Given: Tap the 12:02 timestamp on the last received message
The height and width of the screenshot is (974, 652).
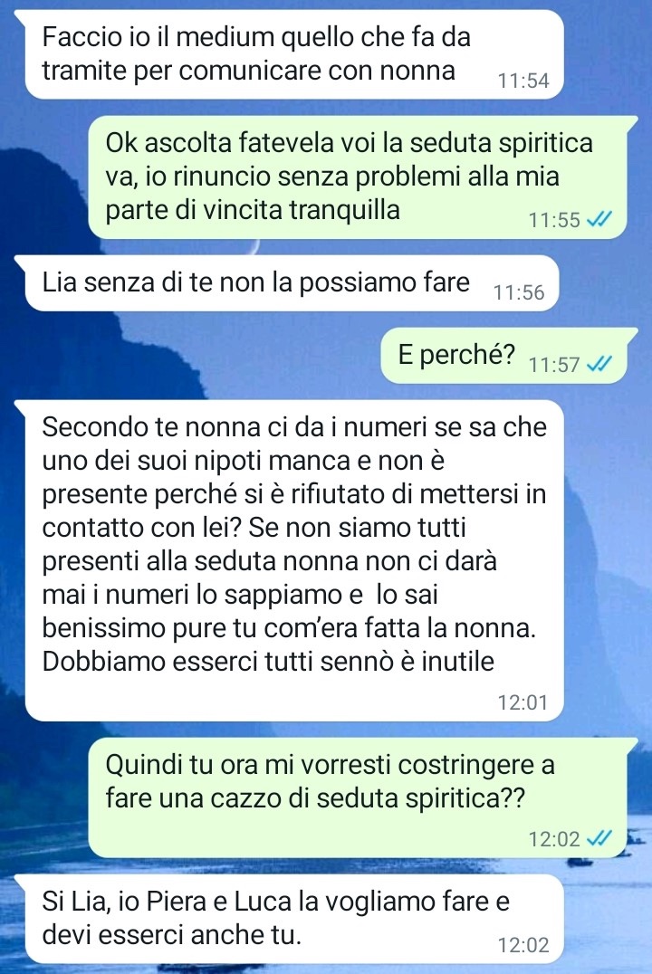Looking at the screenshot, I should [523, 945].
